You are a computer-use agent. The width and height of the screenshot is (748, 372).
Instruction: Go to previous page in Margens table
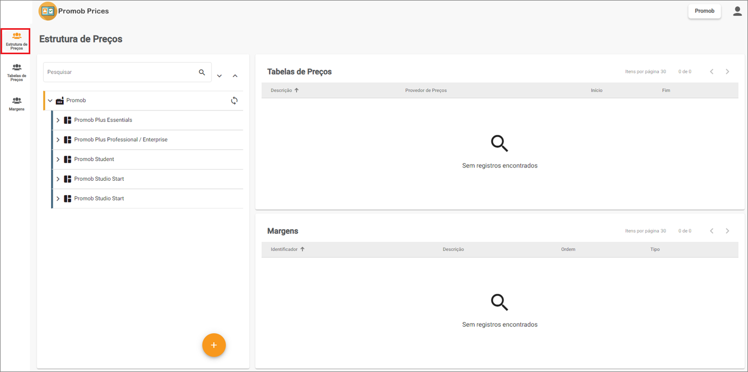click(x=712, y=231)
